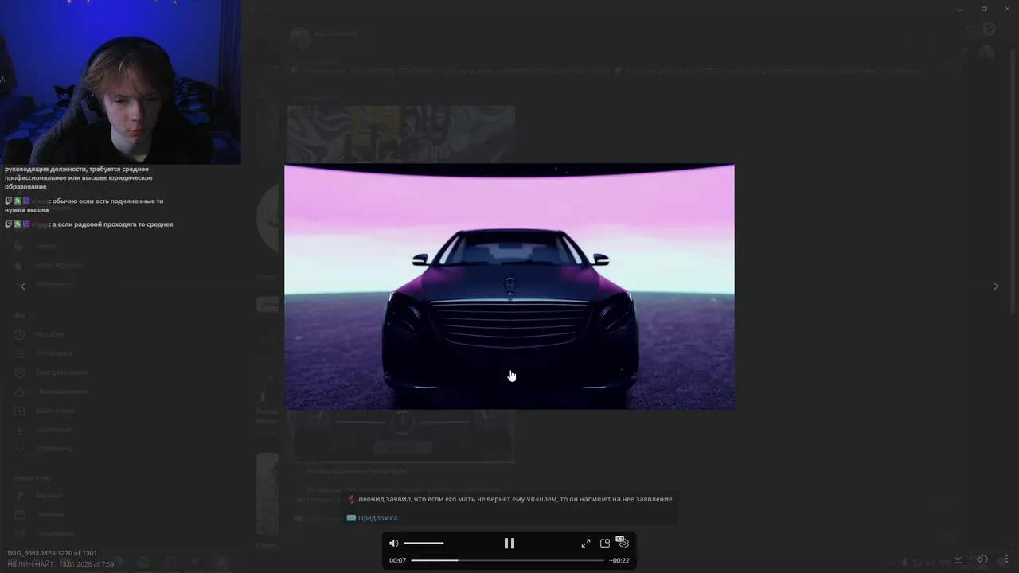The width and height of the screenshot is (1019, 573).
Task: Open sender НЕ ЛИН НАЙТ below the file name
Action: click(x=30, y=564)
